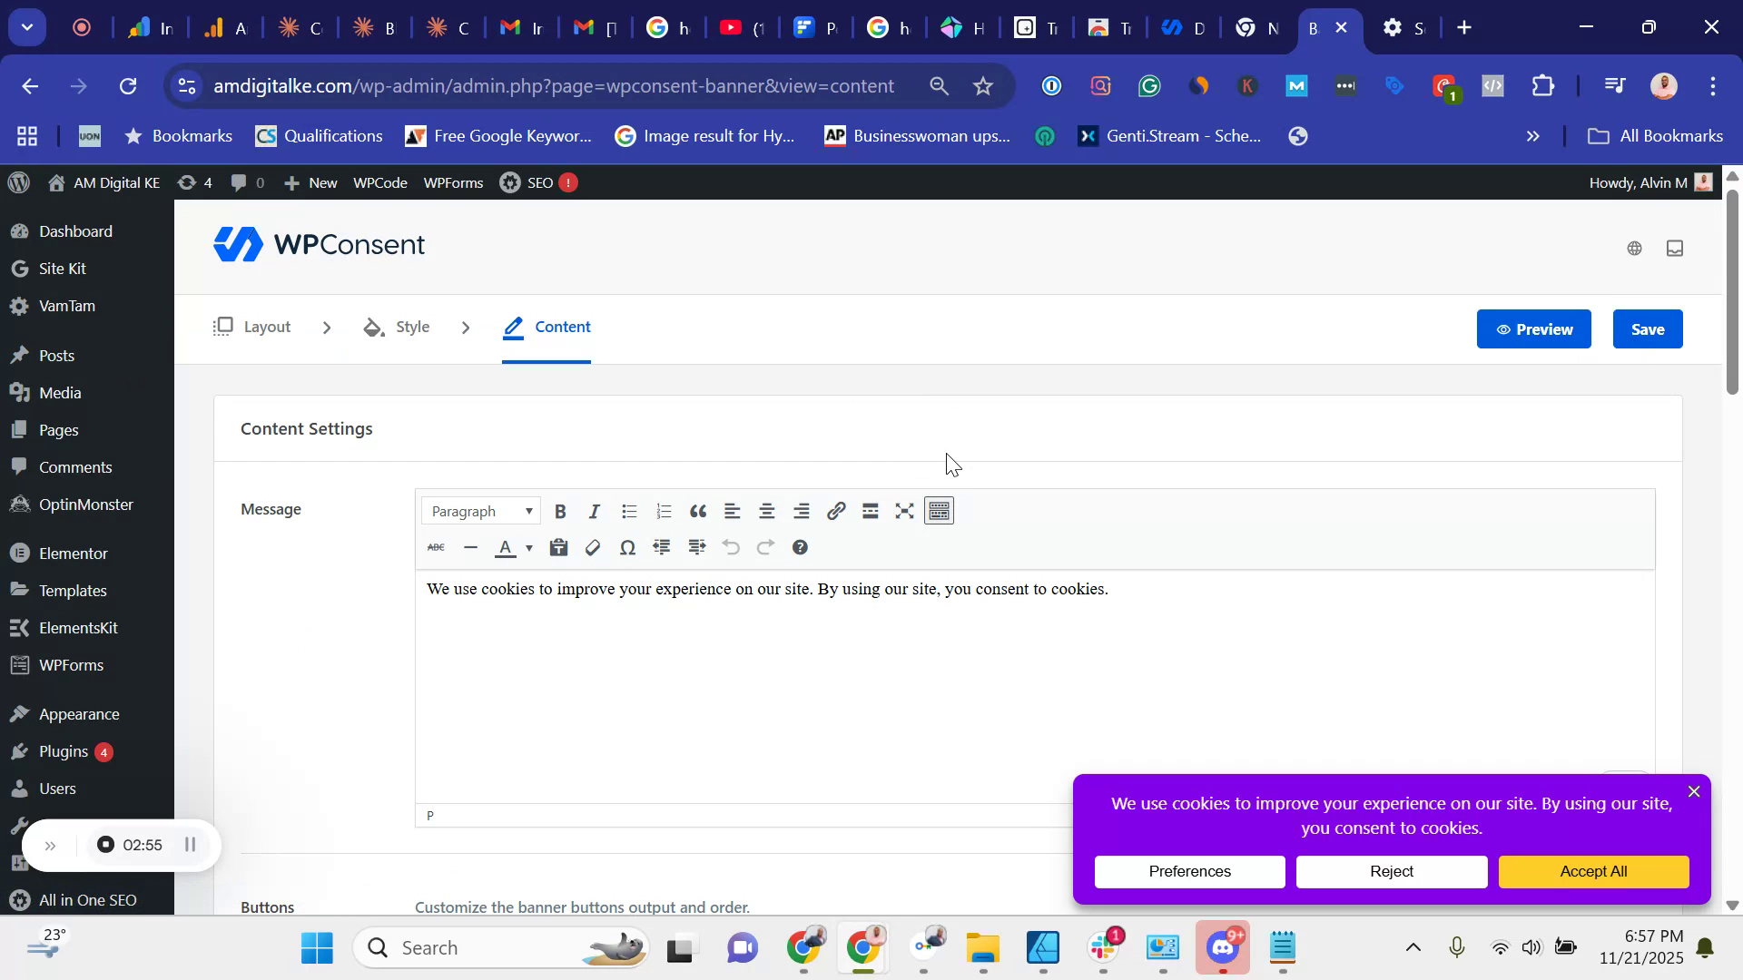1743x980 pixels.
Task: Apply italic formatting in the editor toolbar
Action: [594, 511]
